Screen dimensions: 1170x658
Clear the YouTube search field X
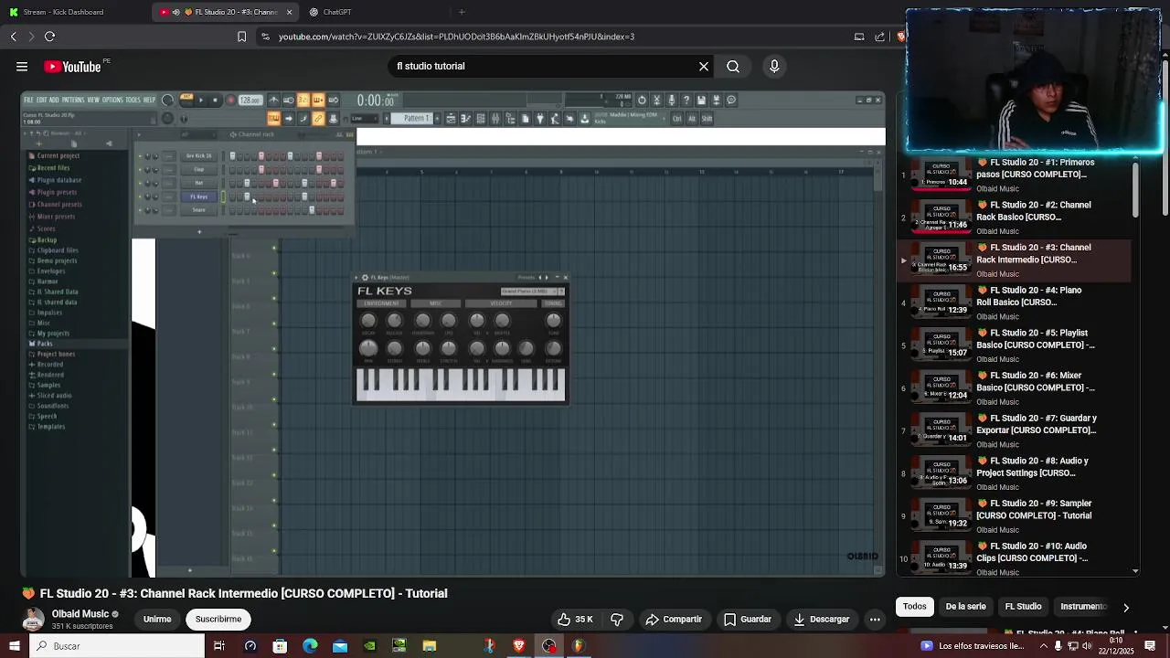pos(704,66)
